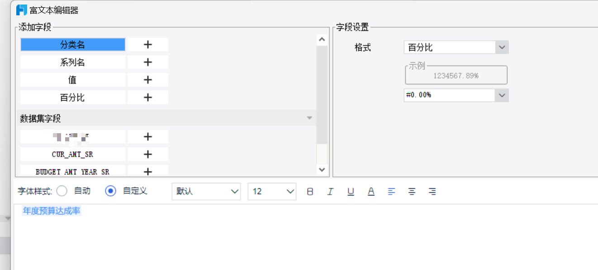Select the 百分比 field
Screen dimensions: 598x270
click(73, 98)
